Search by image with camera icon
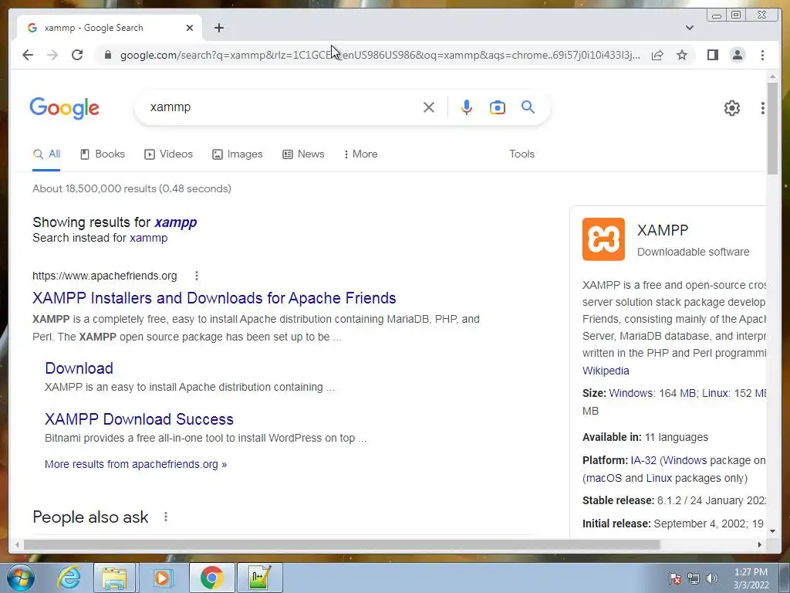The width and height of the screenshot is (790, 593). [x=498, y=107]
